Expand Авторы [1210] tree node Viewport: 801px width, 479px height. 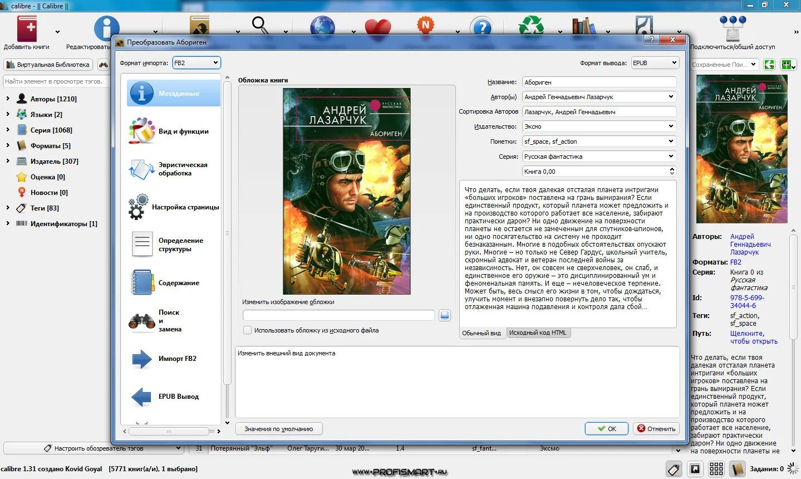pos(8,99)
